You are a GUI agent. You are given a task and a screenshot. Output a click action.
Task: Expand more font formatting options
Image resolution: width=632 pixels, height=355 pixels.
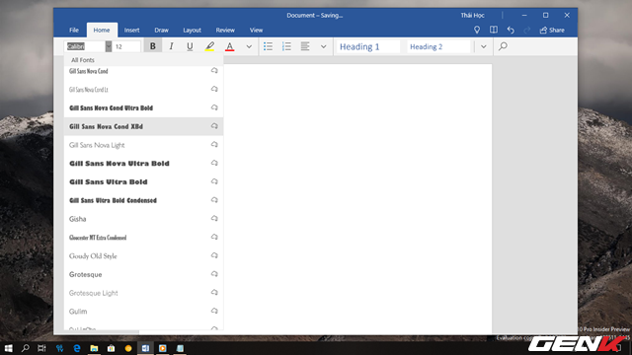(249, 46)
